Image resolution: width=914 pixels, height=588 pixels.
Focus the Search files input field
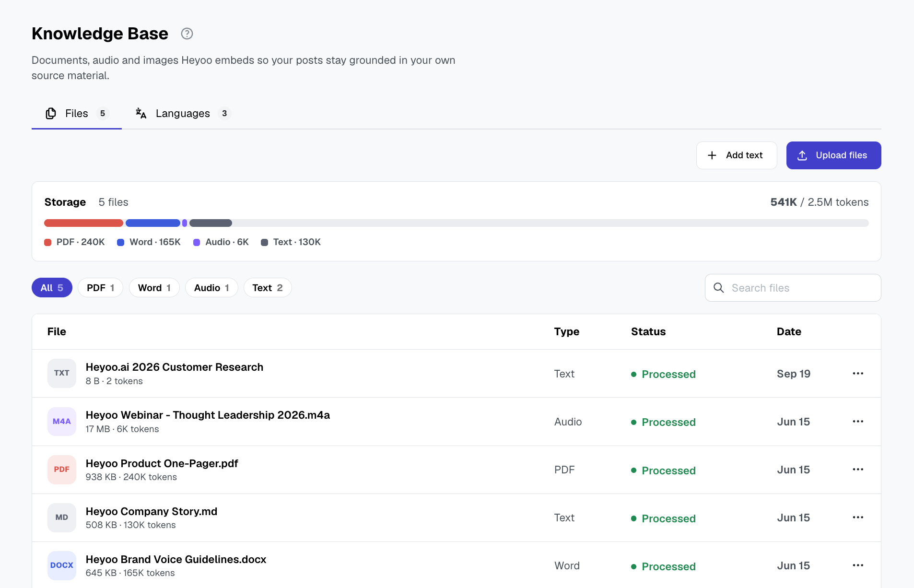pyautogui.click(x=793, y=288)
